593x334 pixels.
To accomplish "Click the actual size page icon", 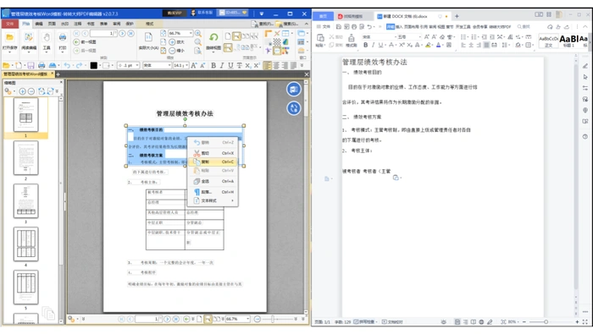I will tap(148, 37).
